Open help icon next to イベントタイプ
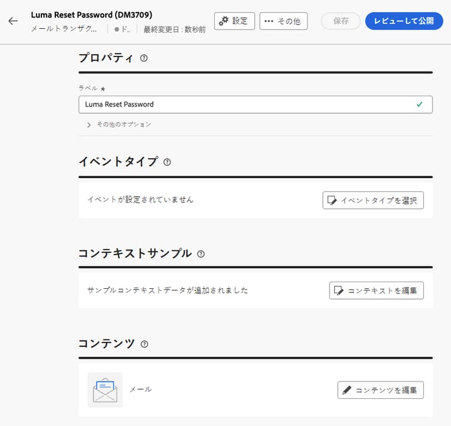Viewport: 451px width, 426px height. click(x=167, y=162)
